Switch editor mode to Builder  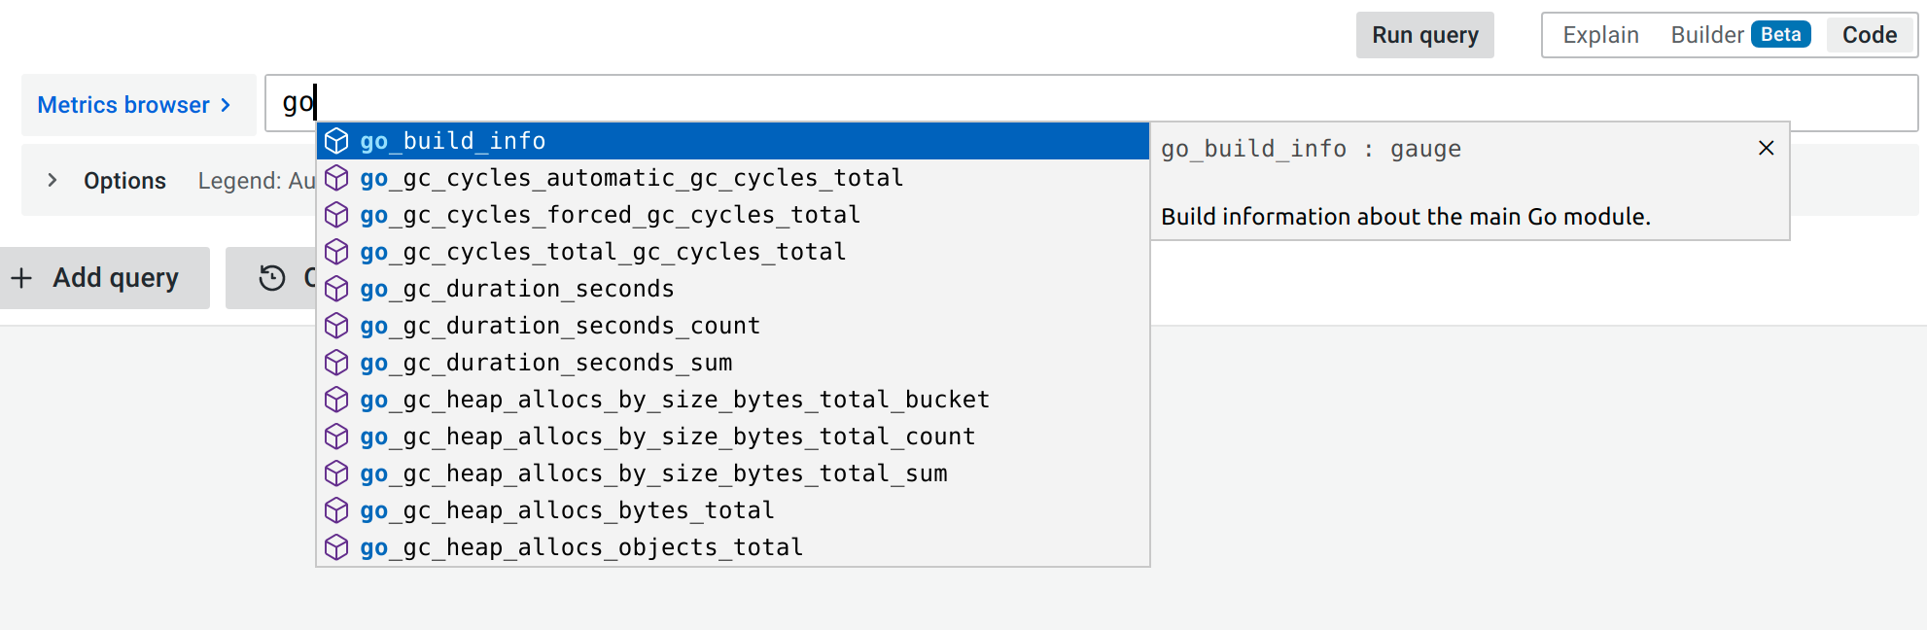click(x=1706, y=35)
